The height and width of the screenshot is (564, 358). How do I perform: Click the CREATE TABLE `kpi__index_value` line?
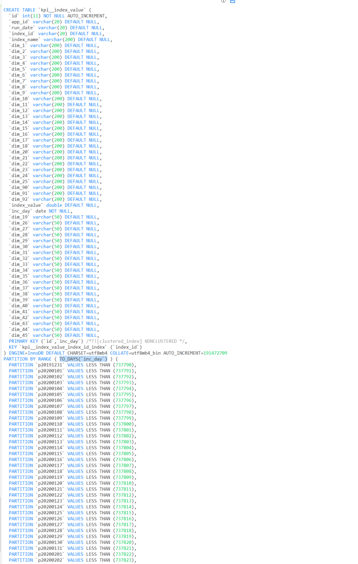(x=47, y=10)
